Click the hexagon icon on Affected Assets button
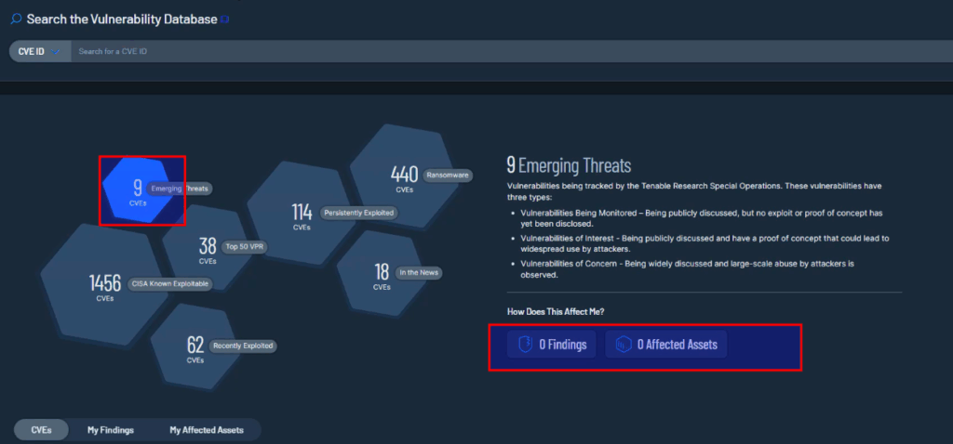953x444 pixels. pos(623,345)
